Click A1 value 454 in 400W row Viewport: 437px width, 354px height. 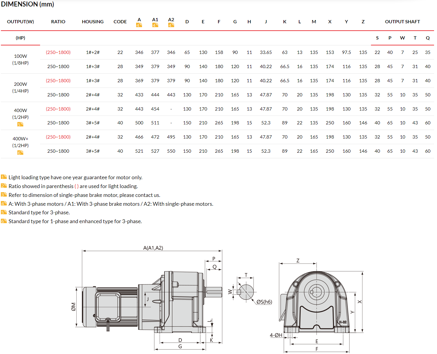pyautogui.click(x=155, y=109)
